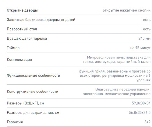
Task: Click the '3+2' warranty value
Action: coord(147,122)
